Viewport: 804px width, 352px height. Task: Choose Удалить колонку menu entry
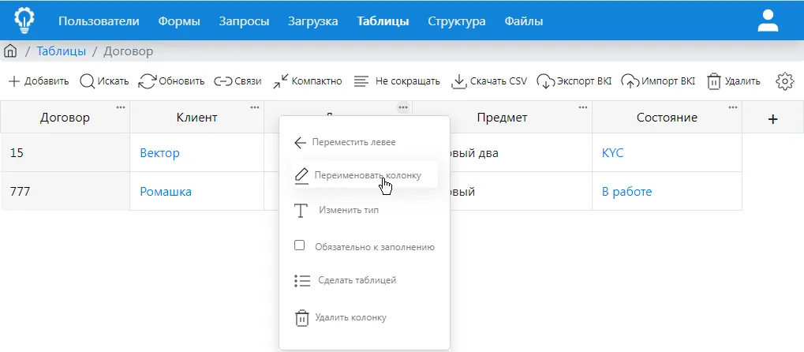click(351, 317)
